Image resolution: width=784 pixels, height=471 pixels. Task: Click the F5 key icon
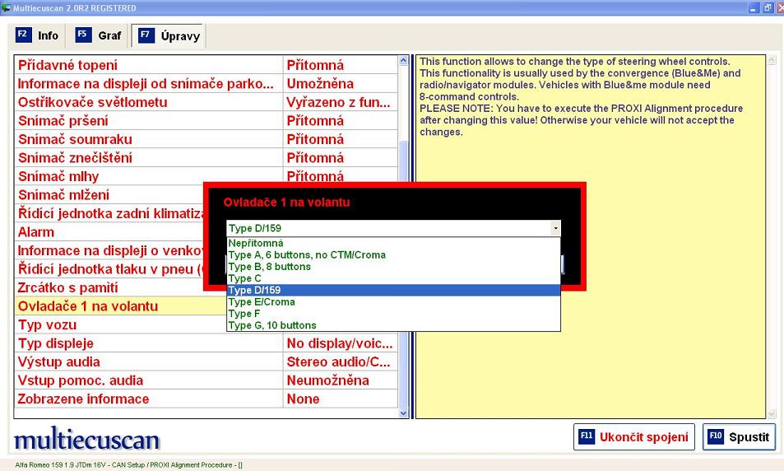point(83,35)
